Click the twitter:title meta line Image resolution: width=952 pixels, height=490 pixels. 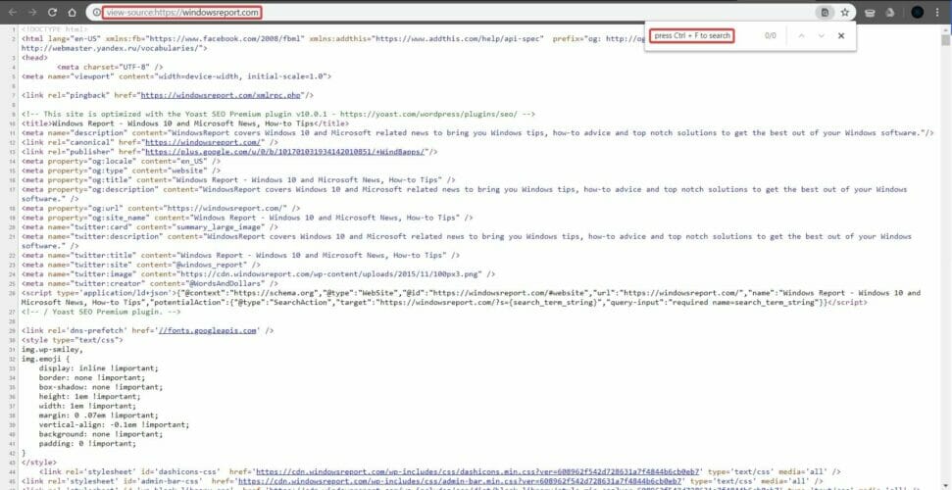240,255
